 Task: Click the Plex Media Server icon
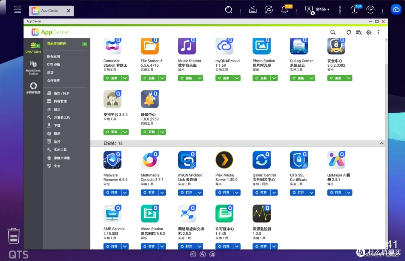(224, 160)
